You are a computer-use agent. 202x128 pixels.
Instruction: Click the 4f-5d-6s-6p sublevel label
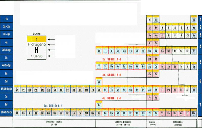coord(7,89)
